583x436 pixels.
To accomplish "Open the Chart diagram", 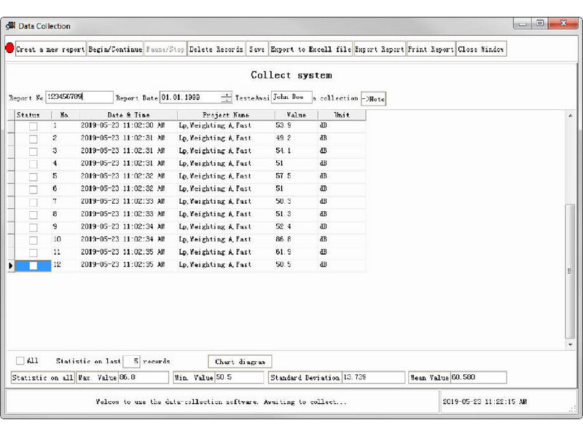I will coord(240,361).
